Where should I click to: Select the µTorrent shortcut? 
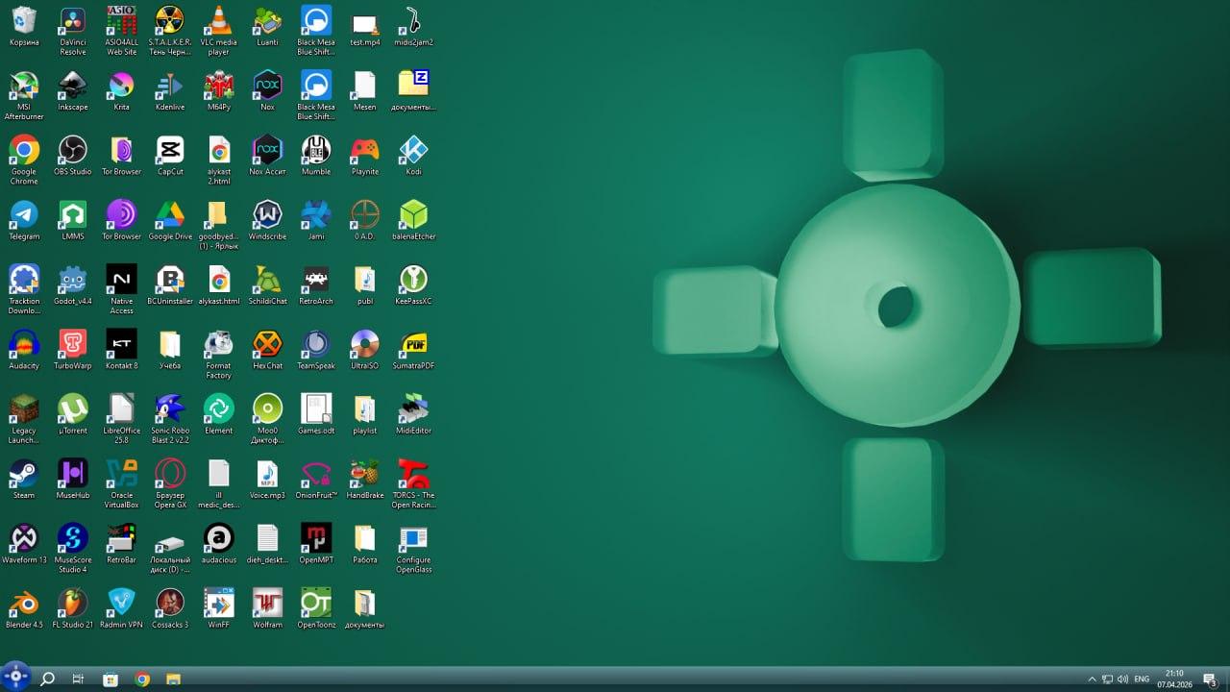pos(72,413)
